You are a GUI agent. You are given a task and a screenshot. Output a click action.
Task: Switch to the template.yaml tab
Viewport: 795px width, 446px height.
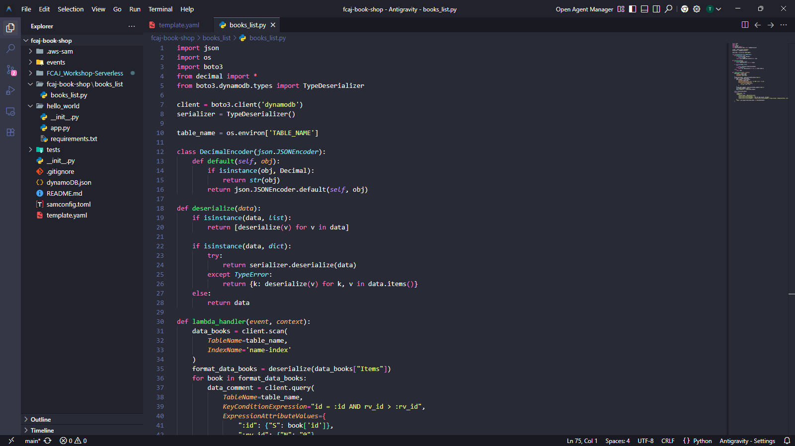(178, 25)
